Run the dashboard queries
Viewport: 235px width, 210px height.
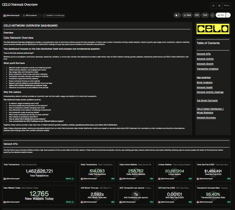221,15
